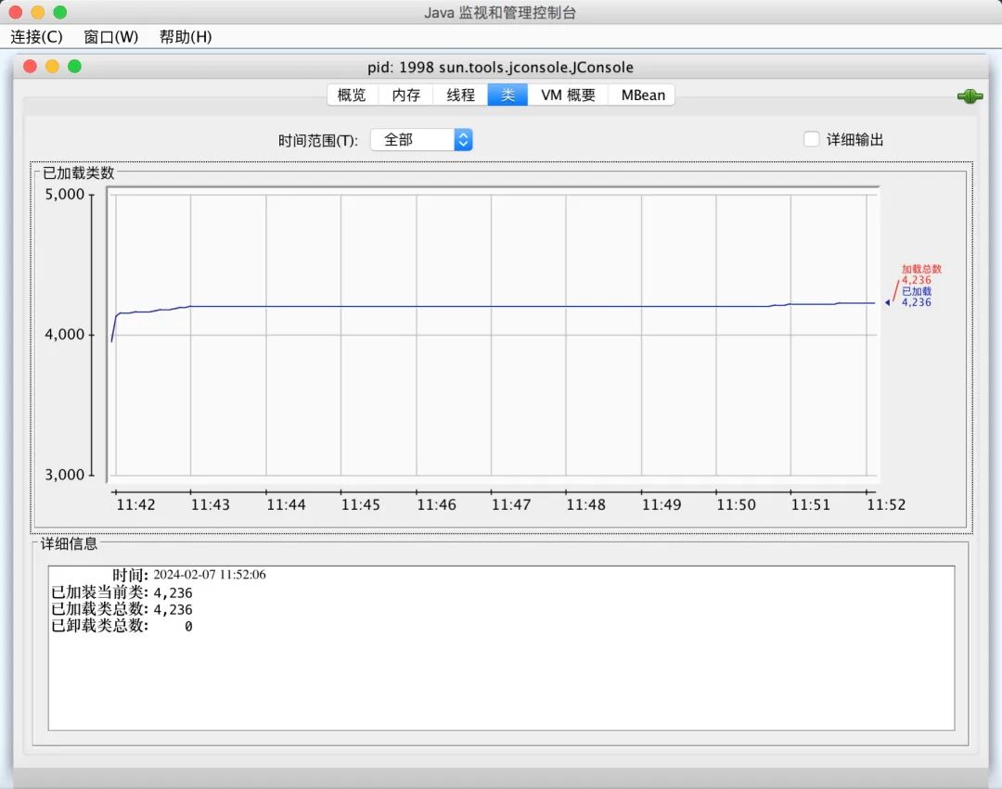Switch to the 内存 tab
The image size is (1002, 789).
tap(406, 95)
